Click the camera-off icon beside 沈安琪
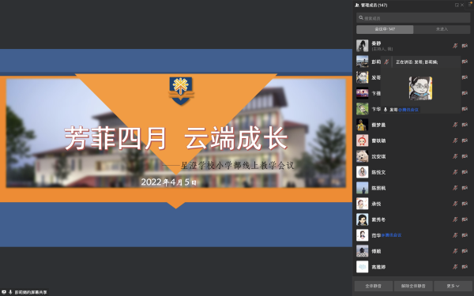 [x=465, y=156]
